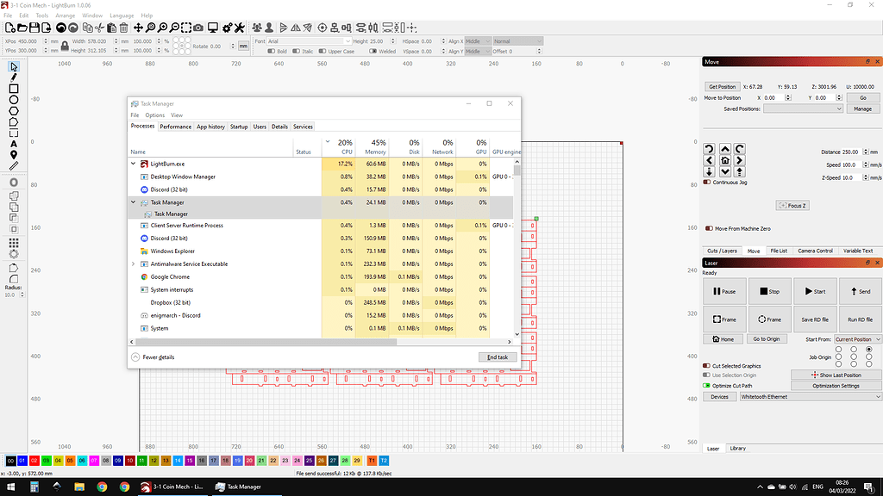Click Google Chrome in Windows taskbar
This screenshot has width=883, height=496.
tap(102, 487)
